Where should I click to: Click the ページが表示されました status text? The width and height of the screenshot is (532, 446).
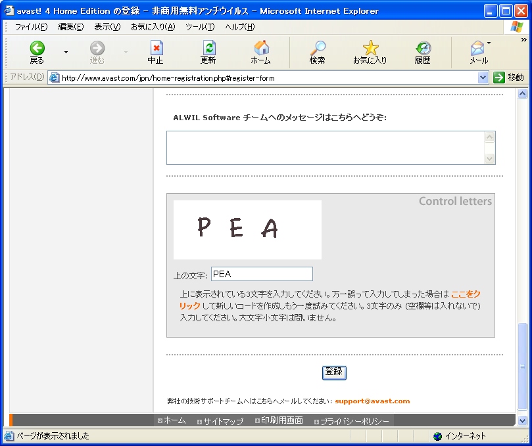pyautogui.click(x=53, y=436)
